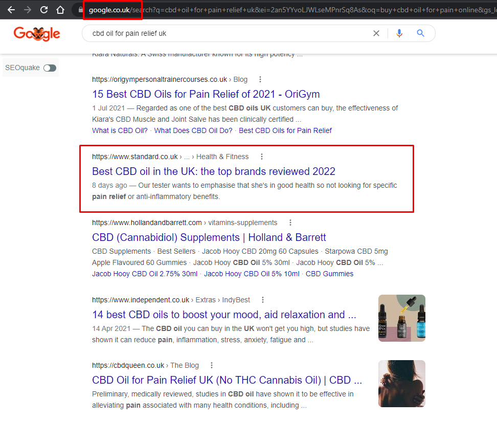The image size is (497, 421).
Task: Navigate back to the previous page
Action: 11,9
